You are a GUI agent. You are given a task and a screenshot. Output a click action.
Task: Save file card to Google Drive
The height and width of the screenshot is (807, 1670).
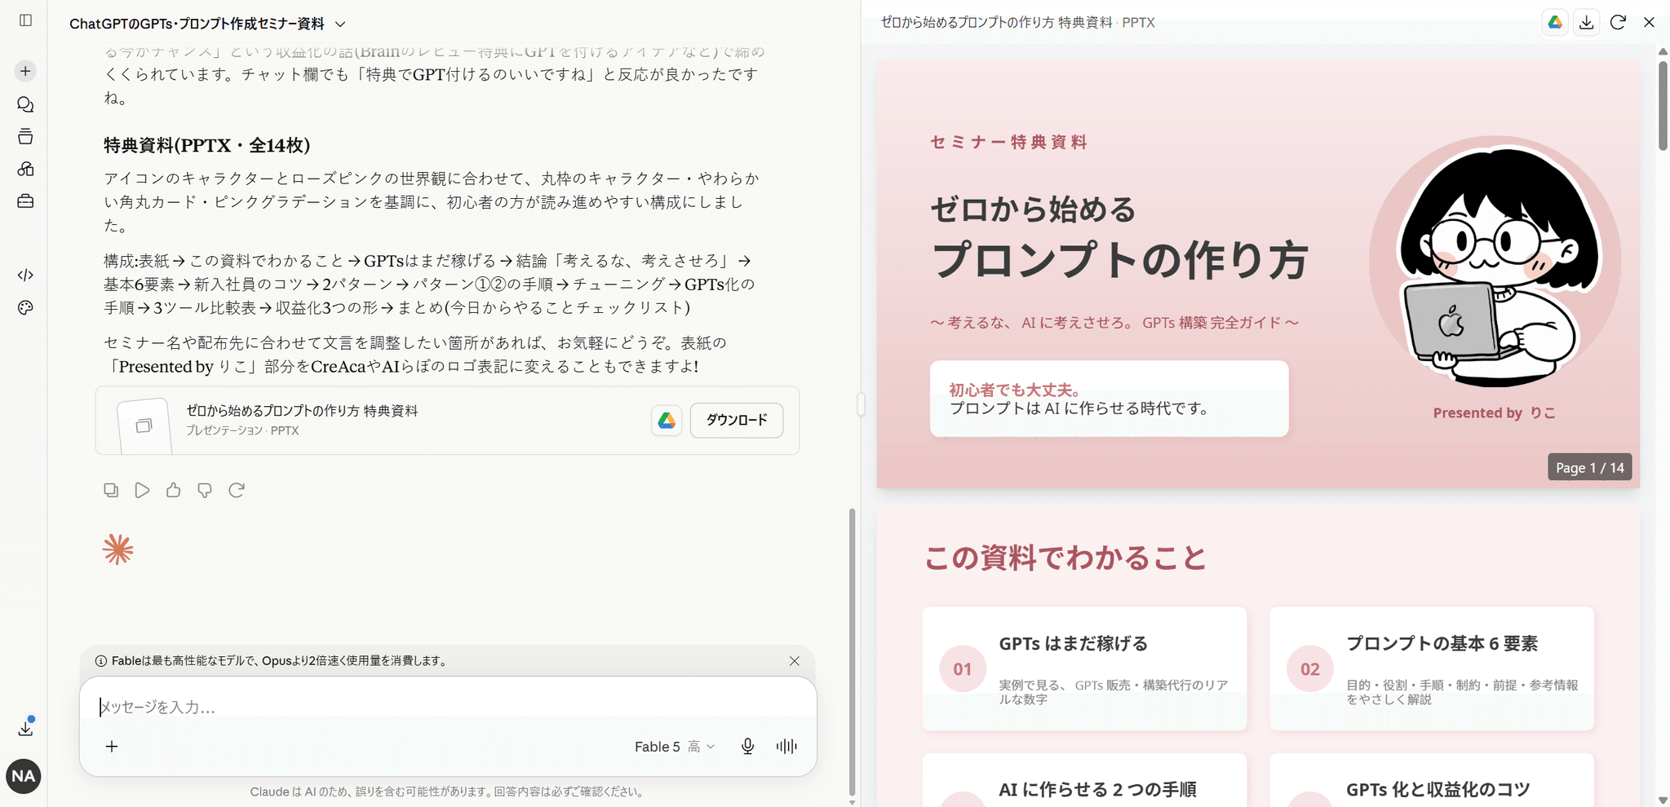click(667, 420)
